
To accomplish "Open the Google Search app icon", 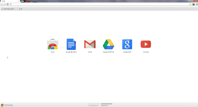I will pyautogui.click(x=127, y=44).
